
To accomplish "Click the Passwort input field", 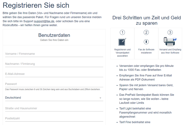I will click(x=54, y=84).
